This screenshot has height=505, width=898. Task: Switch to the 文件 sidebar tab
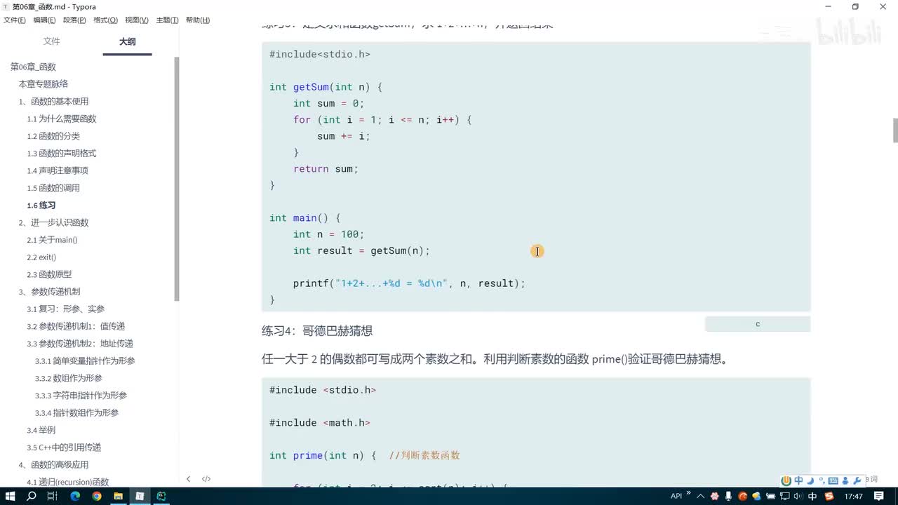click(51, 41)
